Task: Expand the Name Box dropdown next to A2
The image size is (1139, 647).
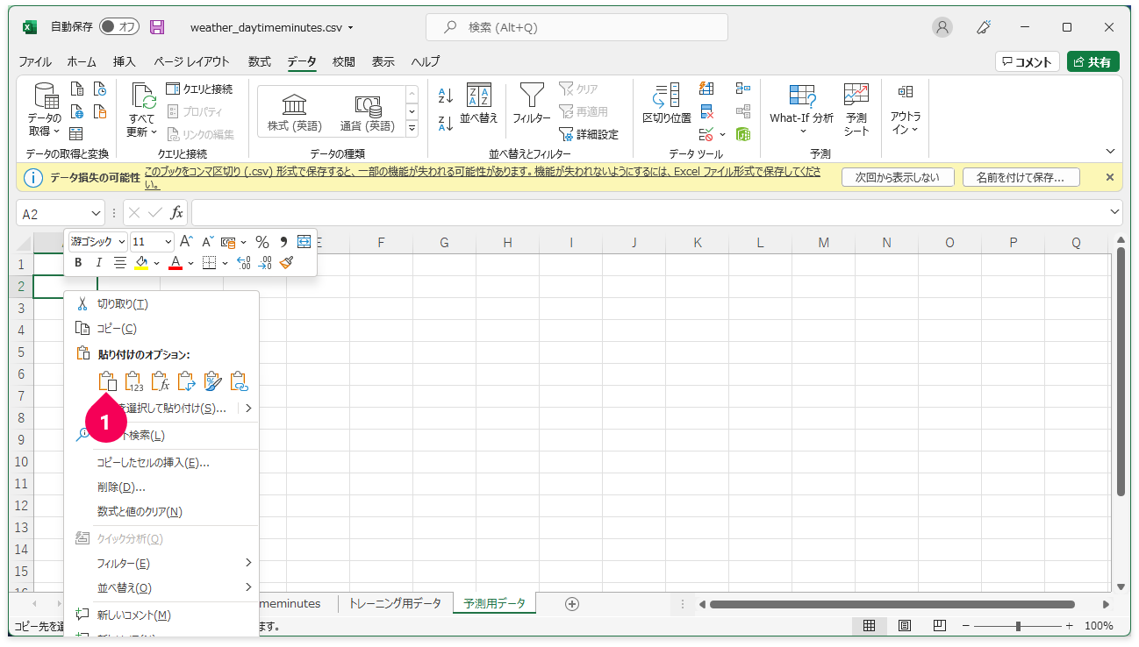Action: pos(97,214)
